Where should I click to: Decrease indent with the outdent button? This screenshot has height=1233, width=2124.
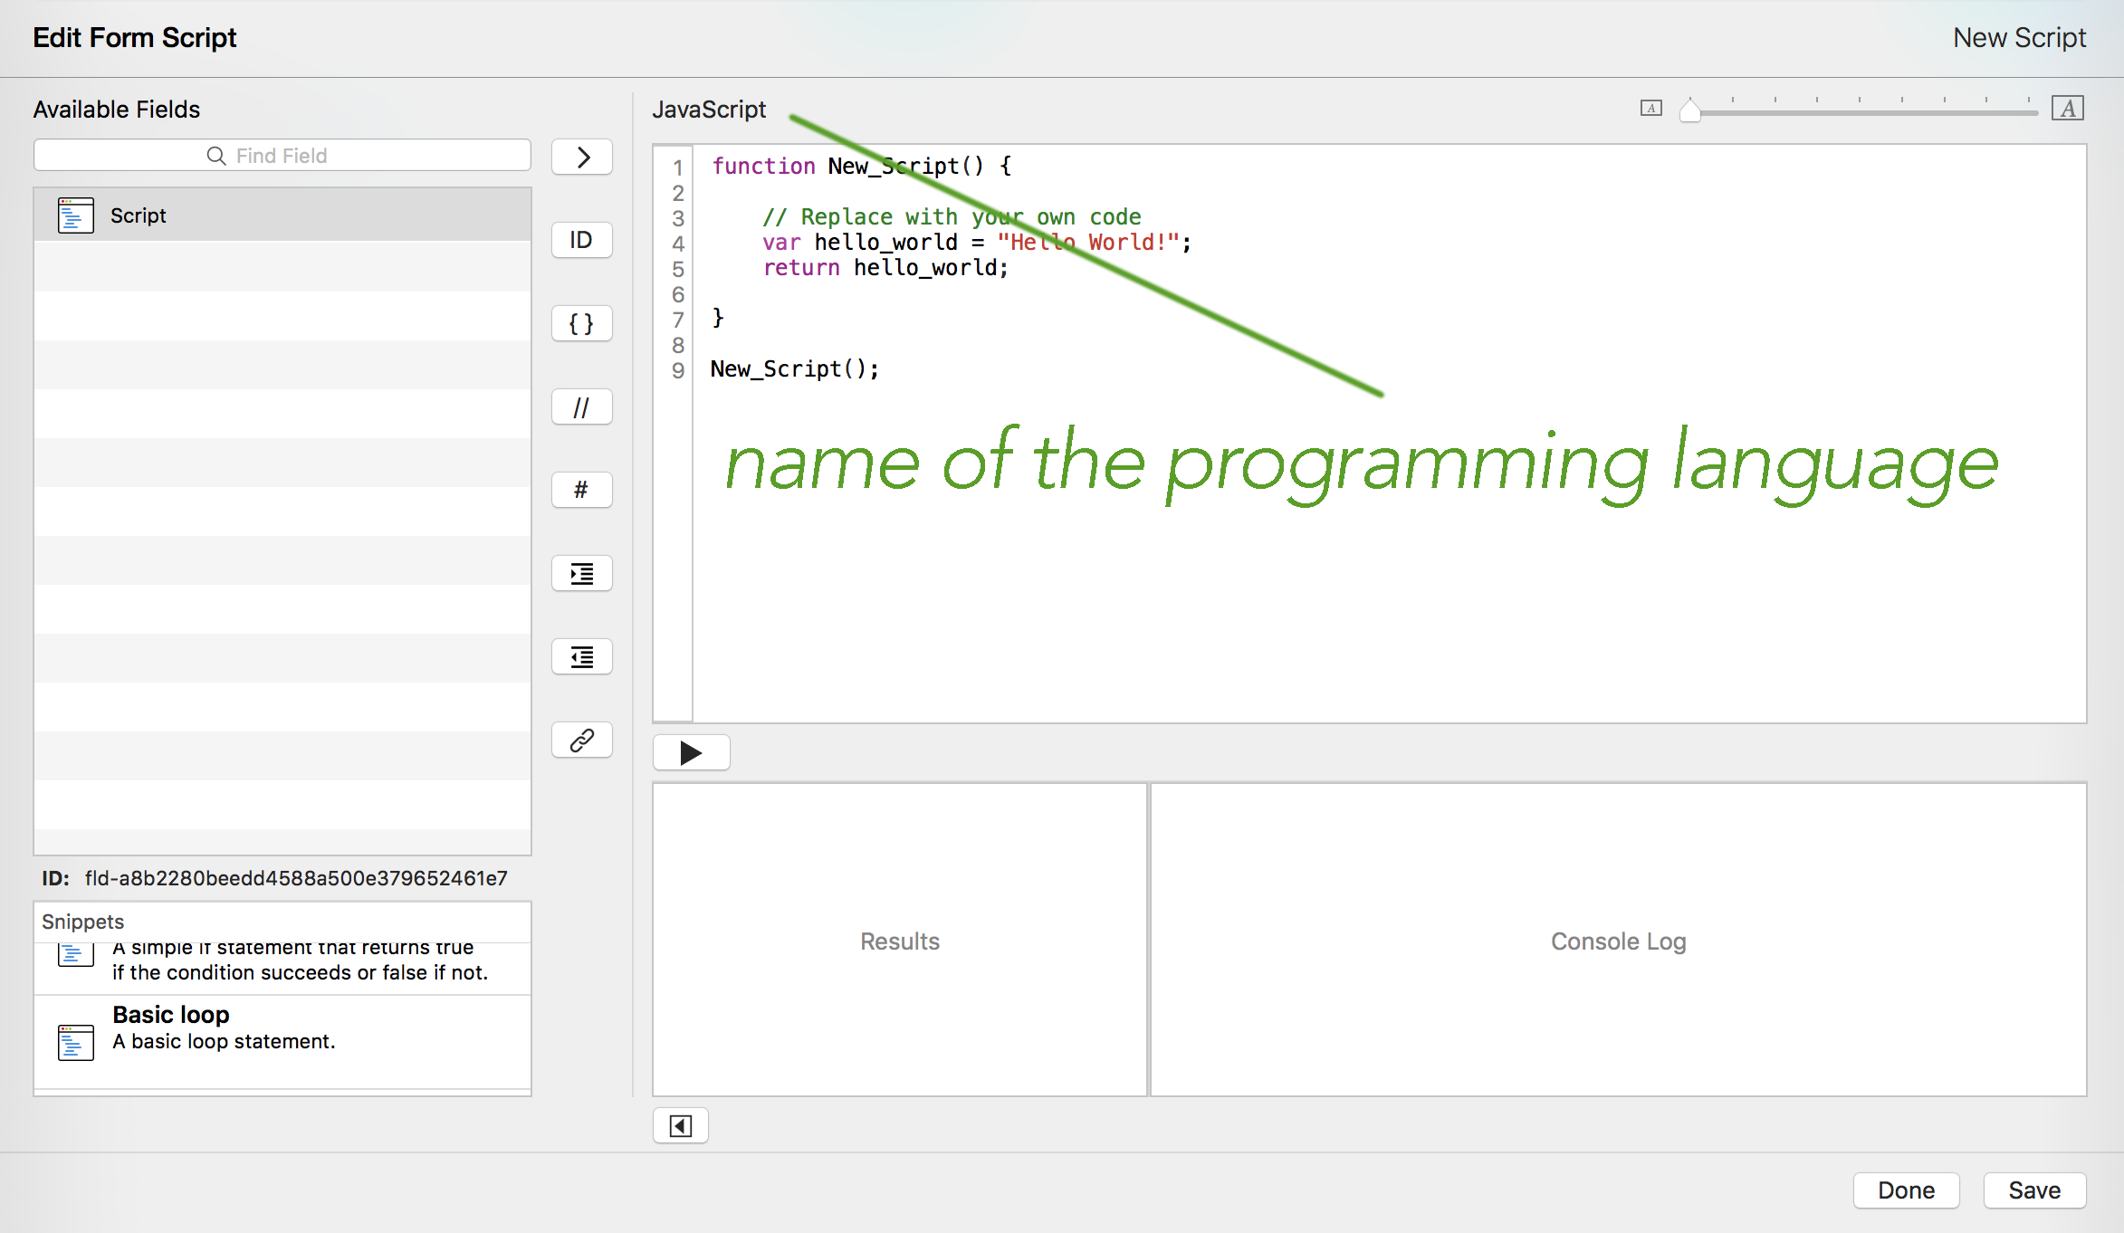click(x=582, y=657)
